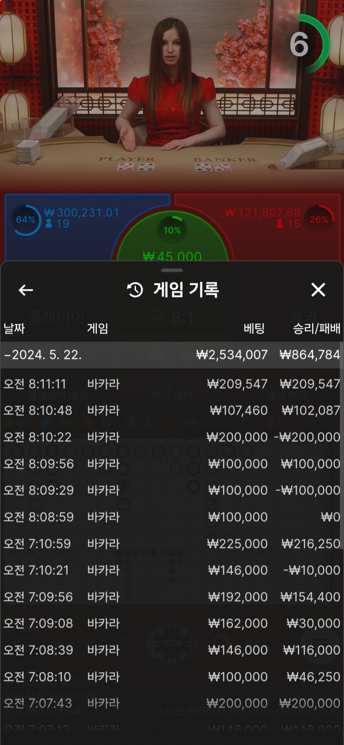Tap the player count icon showing 19

tap(49, 223)
